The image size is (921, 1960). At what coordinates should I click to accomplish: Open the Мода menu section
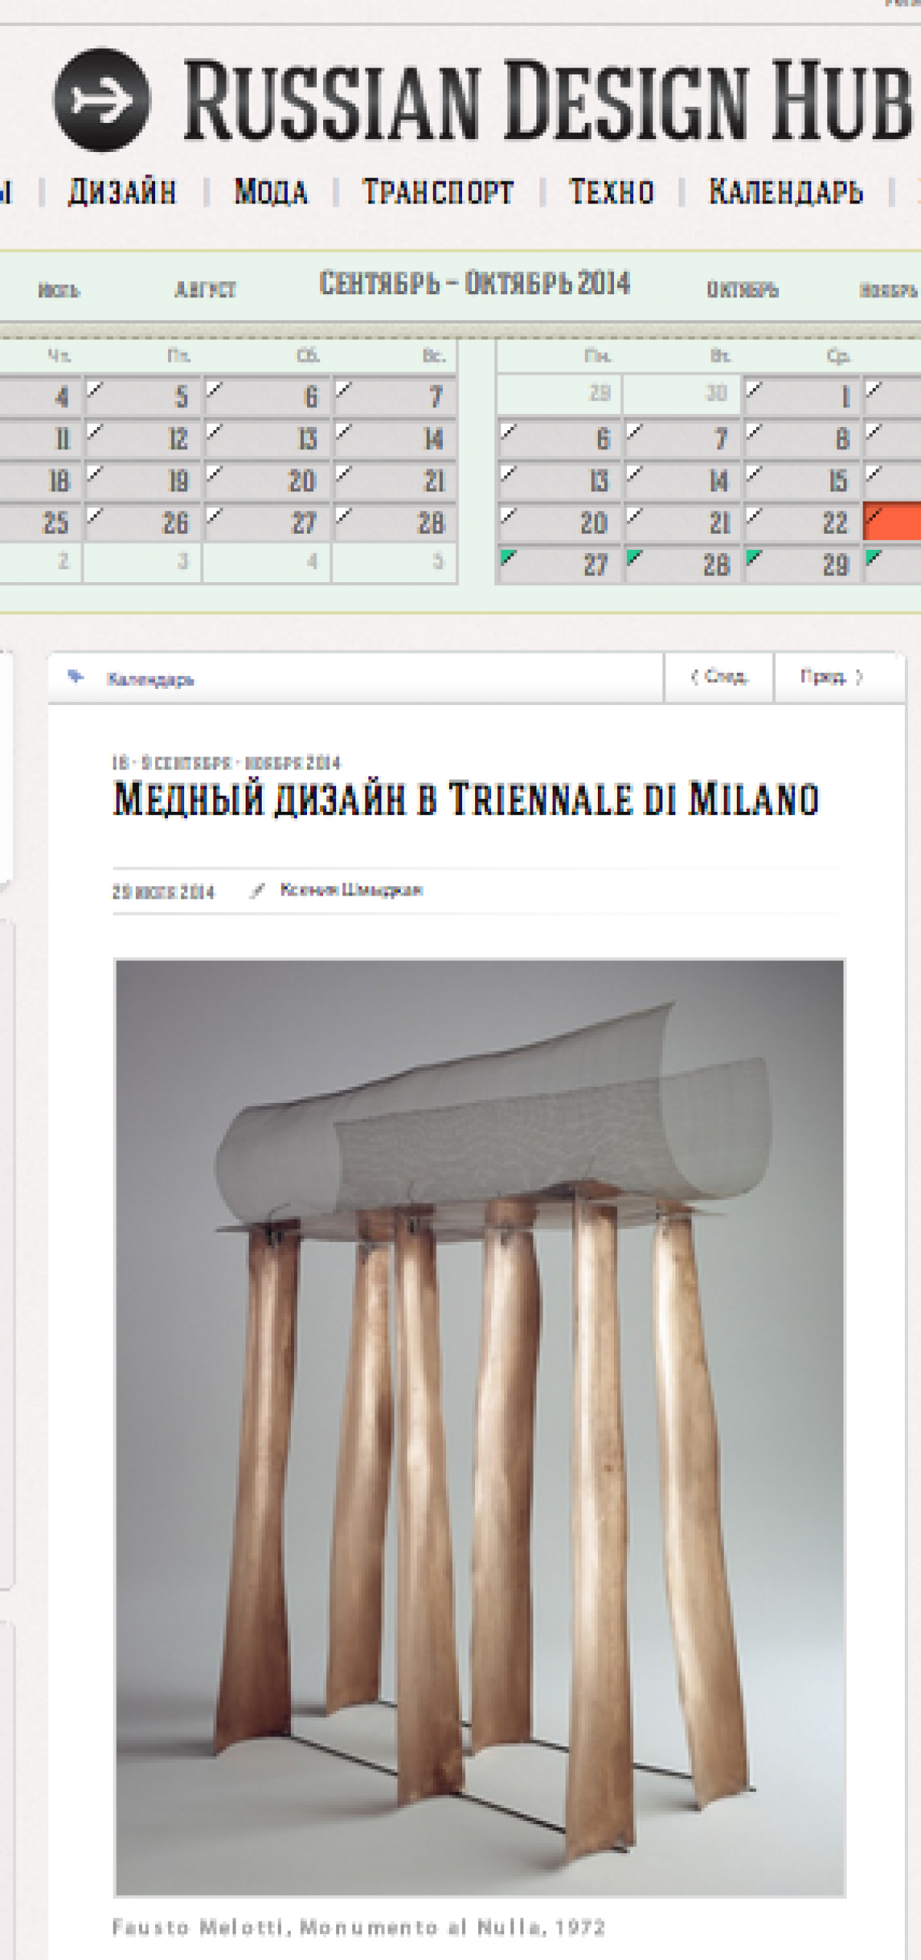click(x=271, y=191)
